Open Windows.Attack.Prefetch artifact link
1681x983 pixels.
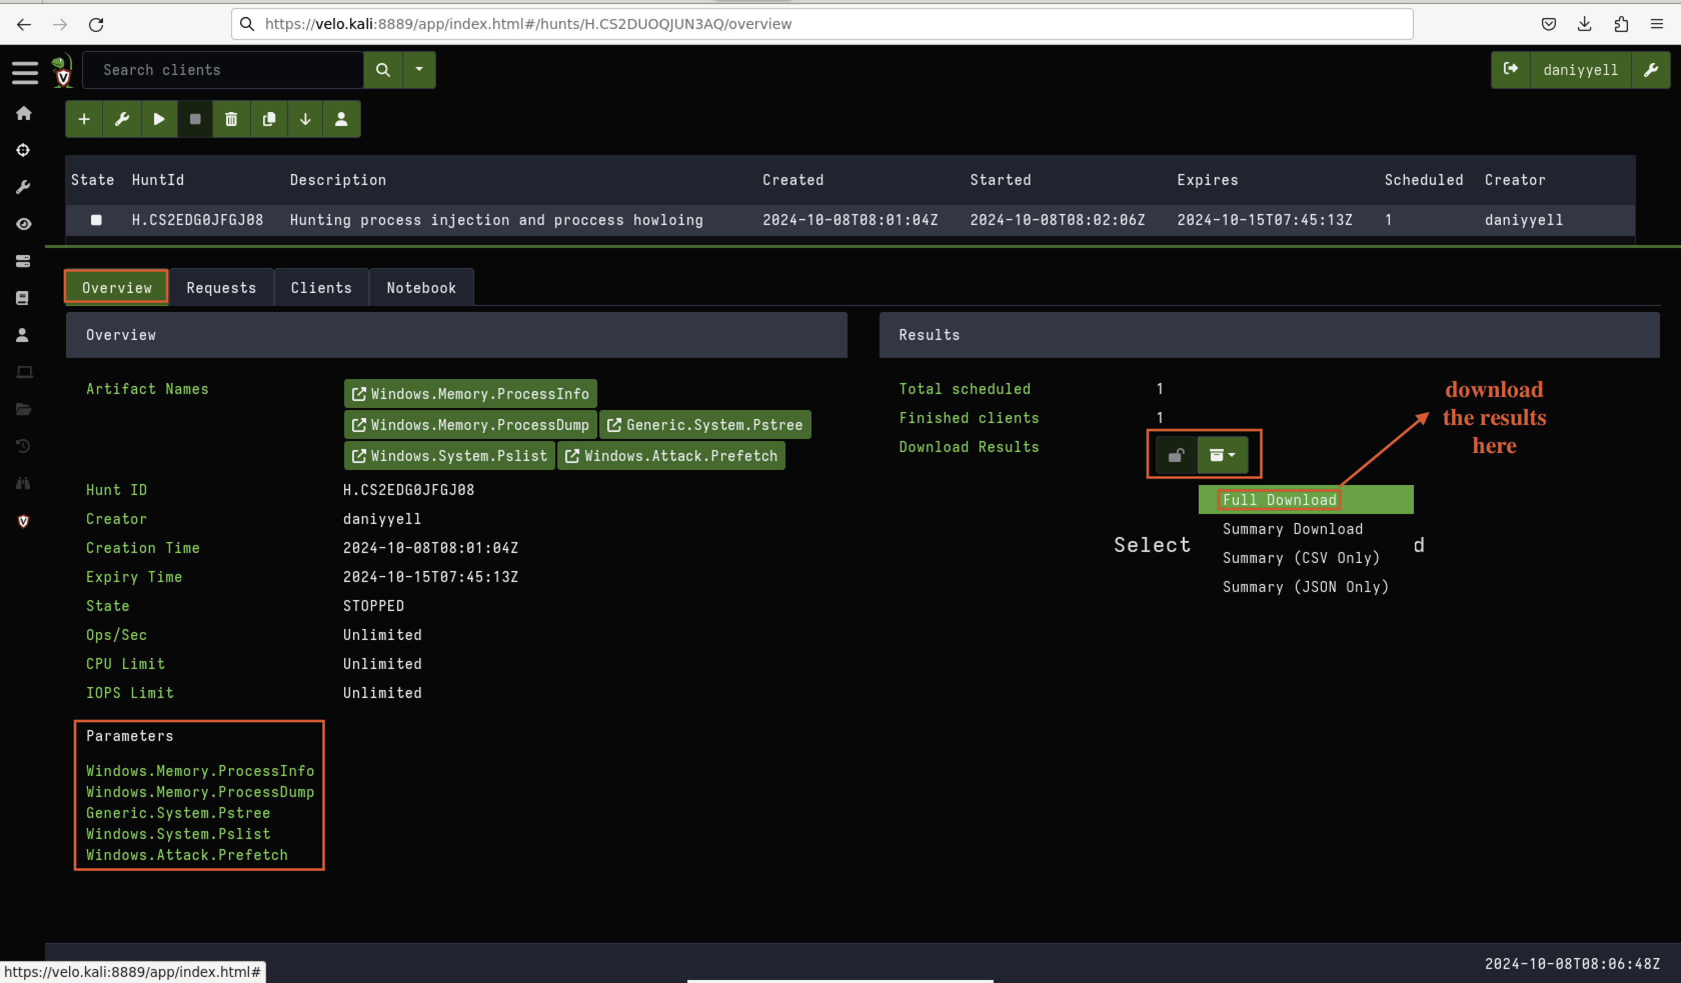click(671, 455)
